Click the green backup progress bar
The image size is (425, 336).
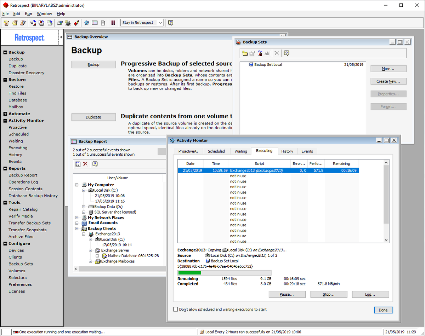pos(189,273)
